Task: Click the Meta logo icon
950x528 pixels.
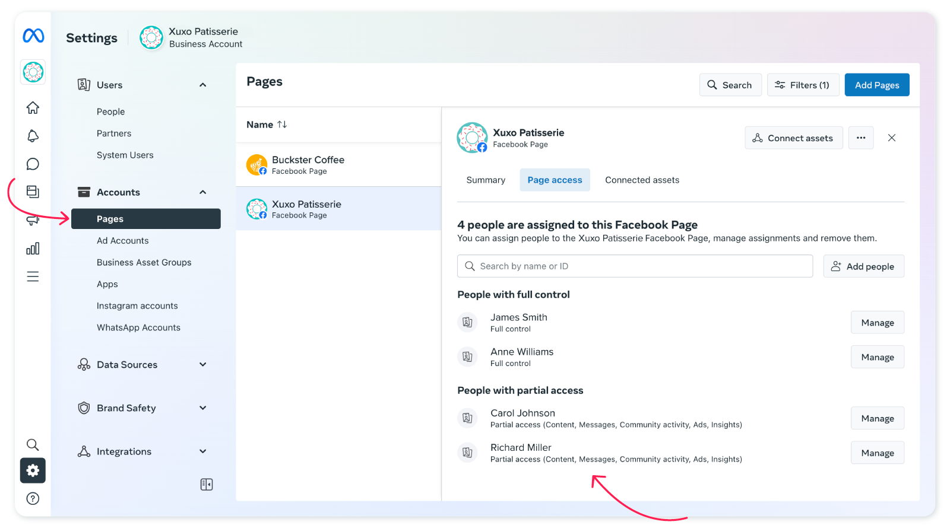Action: pos(33,36)
